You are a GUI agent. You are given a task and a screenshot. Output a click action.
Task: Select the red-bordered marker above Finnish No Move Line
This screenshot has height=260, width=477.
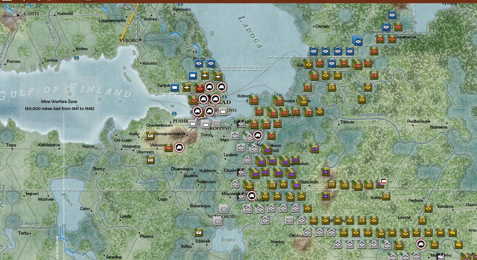tap(384, 181)
